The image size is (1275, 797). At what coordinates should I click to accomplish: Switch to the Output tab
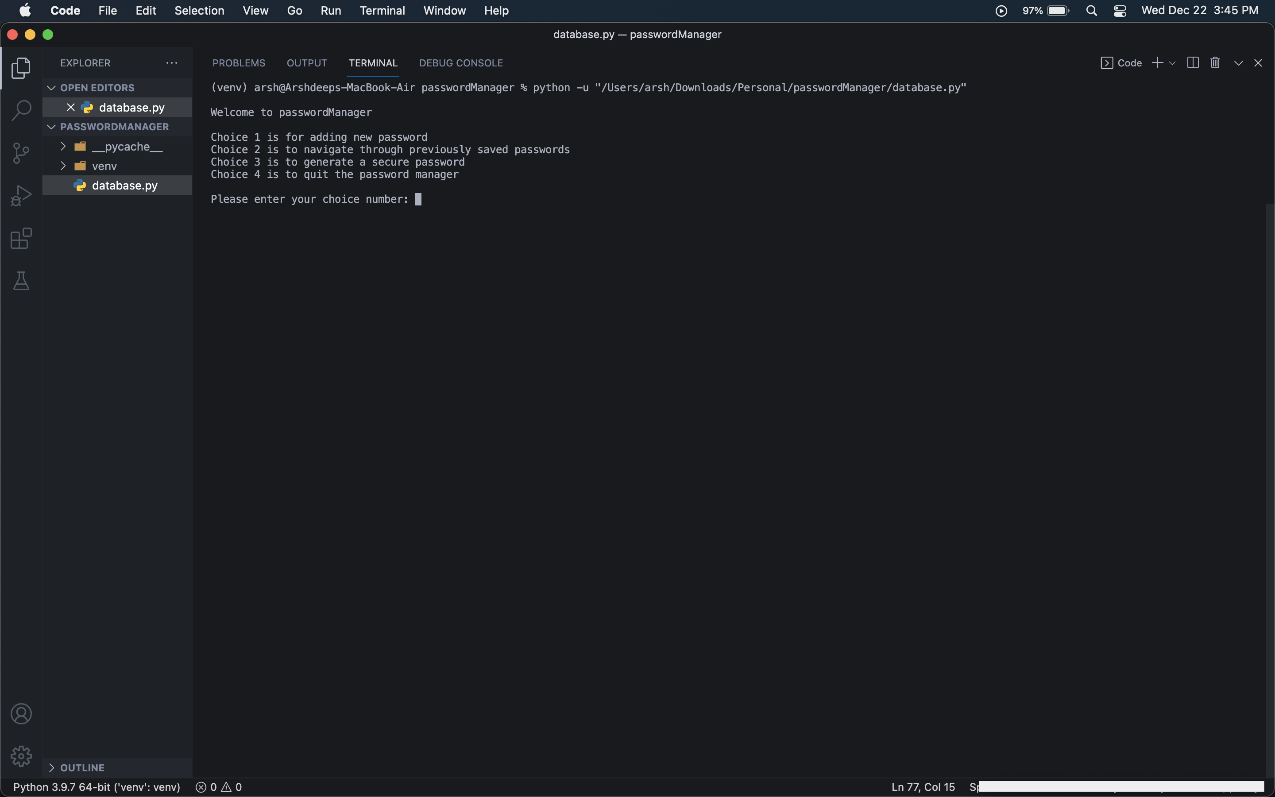point(307,63)
